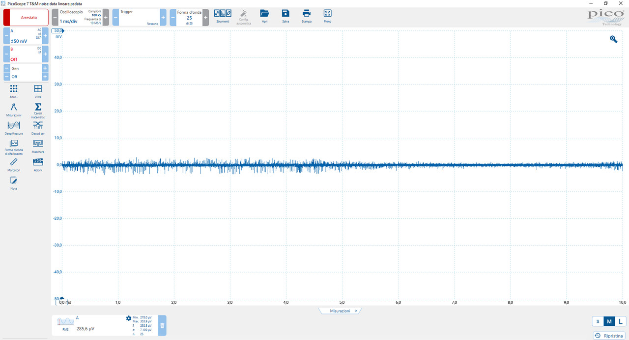This screenshot has width=629, height=340.
Task: Open the Decod ser serial decoding tool
Action: click(x=38, y=128)
